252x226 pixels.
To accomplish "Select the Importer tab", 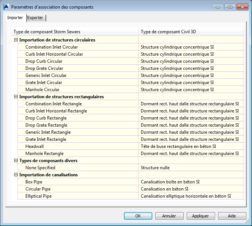I will 15,18.
